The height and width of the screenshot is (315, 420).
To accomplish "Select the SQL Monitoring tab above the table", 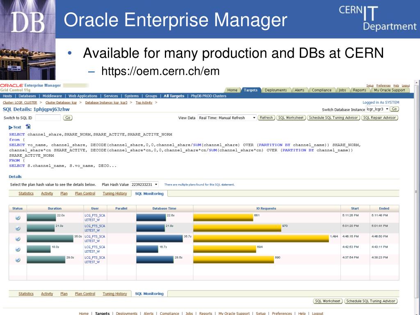I will (149, 194).
